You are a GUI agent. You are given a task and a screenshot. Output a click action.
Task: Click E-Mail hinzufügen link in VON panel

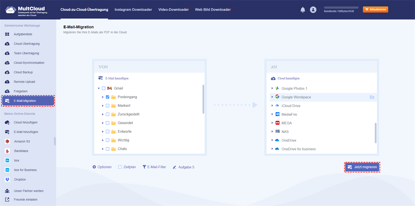tap(113, 78)
